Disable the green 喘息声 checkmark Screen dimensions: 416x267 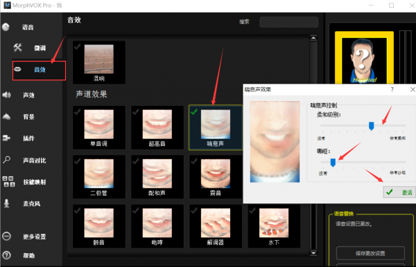(x=194, y=112)
